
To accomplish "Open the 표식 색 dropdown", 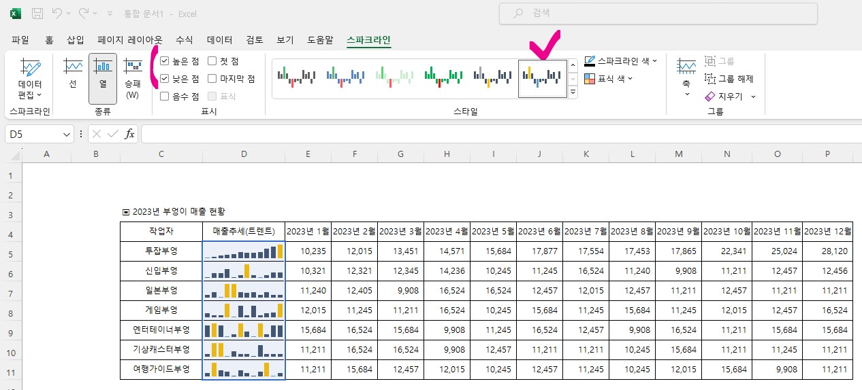I will 609,79.
